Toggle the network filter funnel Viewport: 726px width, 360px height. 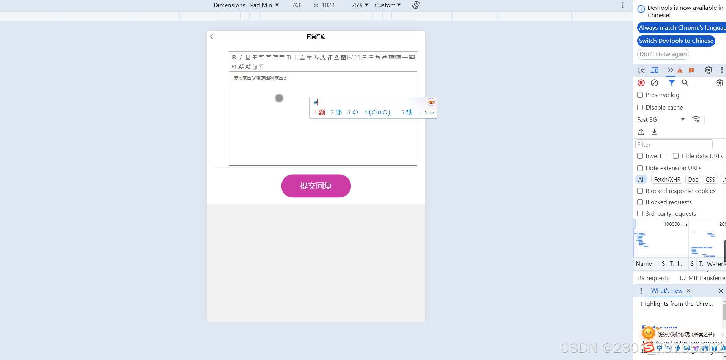[672, 83]
